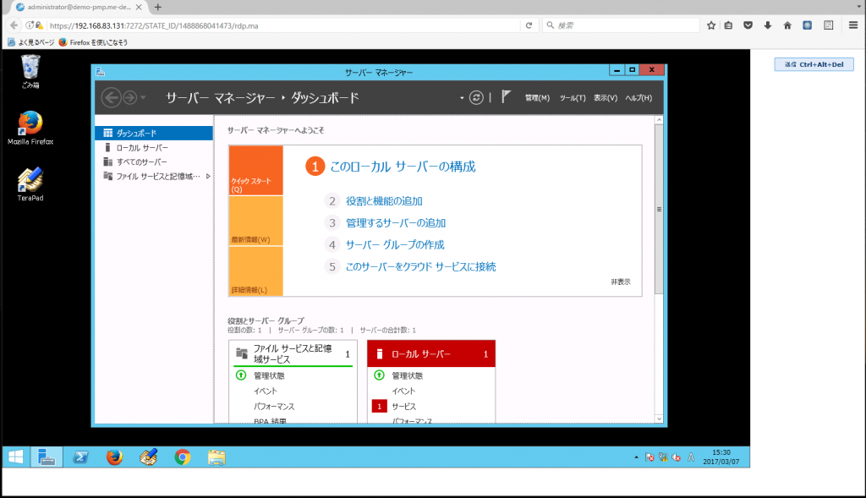Screen dimensions: 866x498
Task: Click the muted volume tray icon
Action: [x=677, y=457]
